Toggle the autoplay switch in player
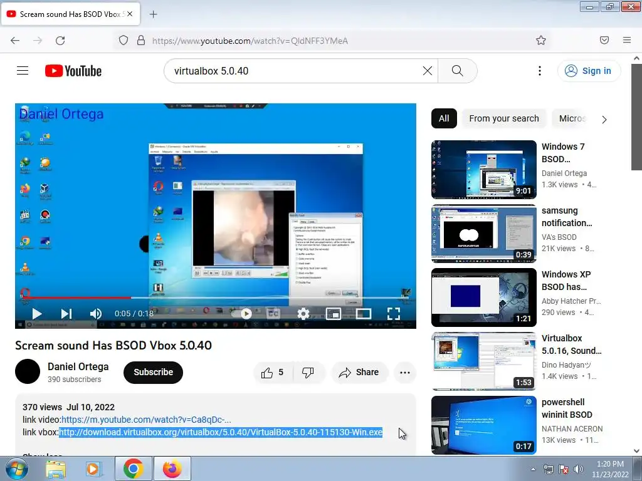Screen dimensions: 642x481 coord(242,314)
